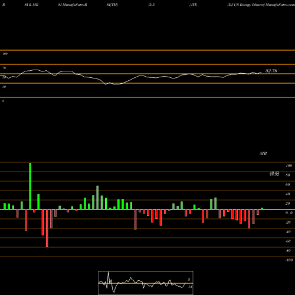Click the MR scale label 20

coord(288,204)
